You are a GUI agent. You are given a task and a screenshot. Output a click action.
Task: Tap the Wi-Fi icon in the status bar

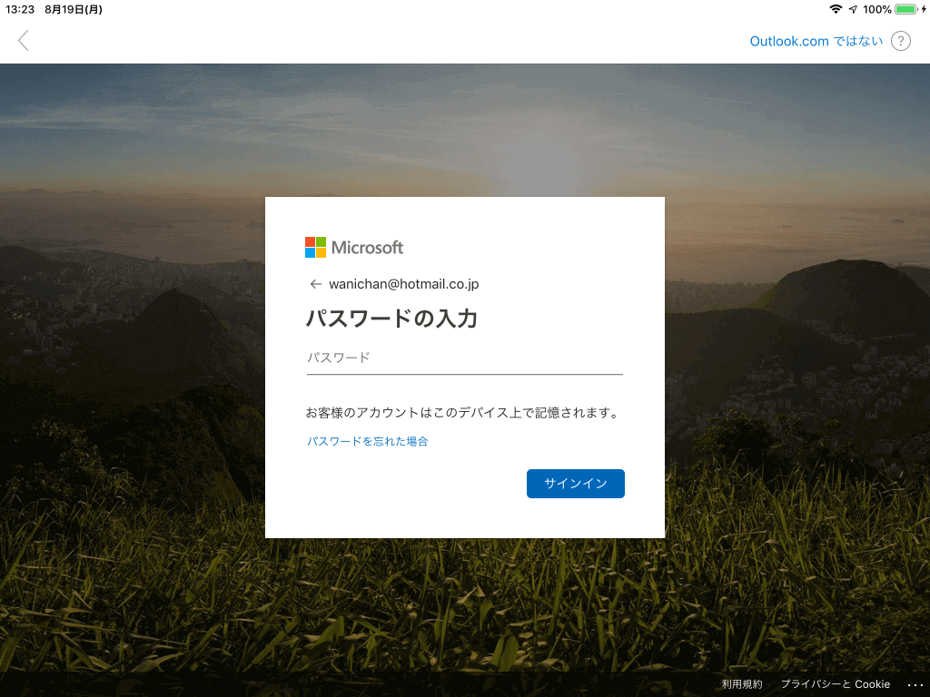click(x=836, y=9)
